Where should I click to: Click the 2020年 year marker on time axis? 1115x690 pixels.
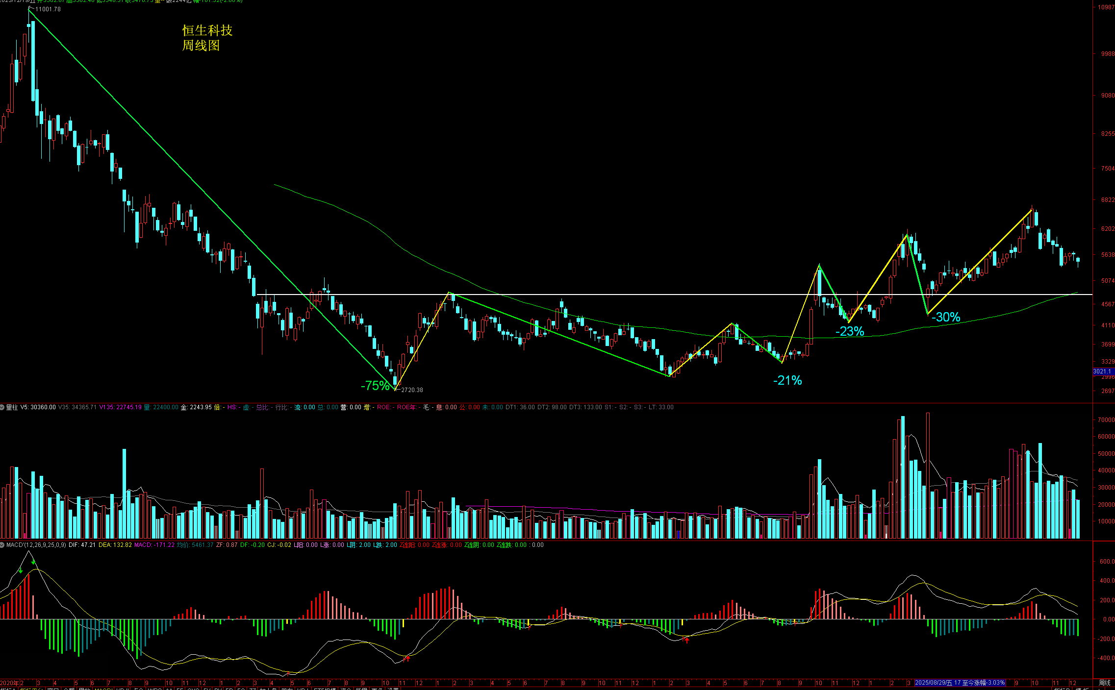(9, 683)
